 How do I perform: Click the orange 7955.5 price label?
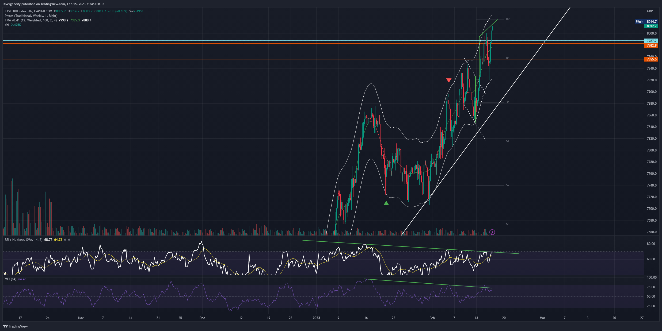(x=652, y=59)
